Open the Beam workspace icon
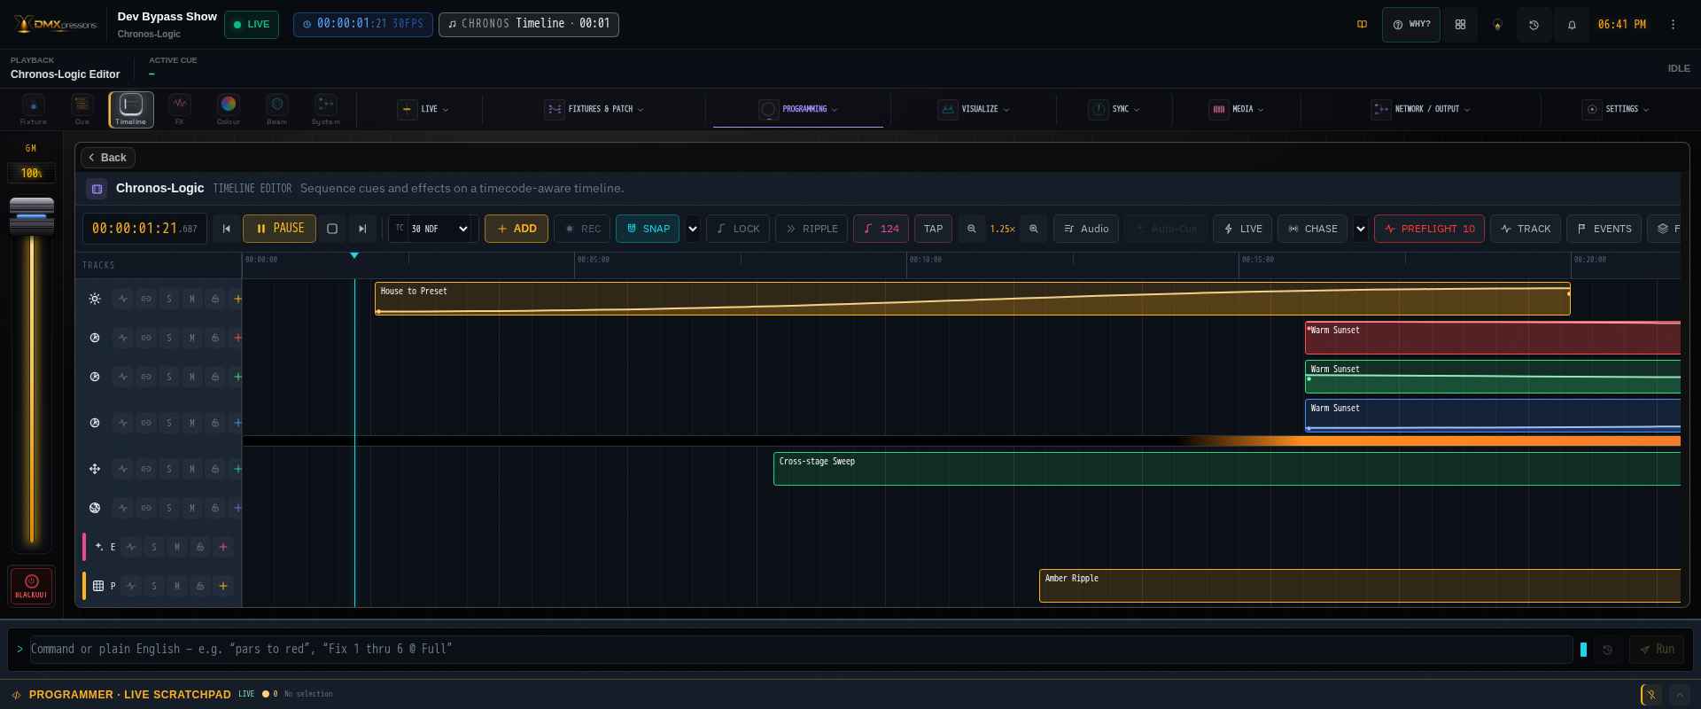The image size is (1701, 709). click(277, 110)
